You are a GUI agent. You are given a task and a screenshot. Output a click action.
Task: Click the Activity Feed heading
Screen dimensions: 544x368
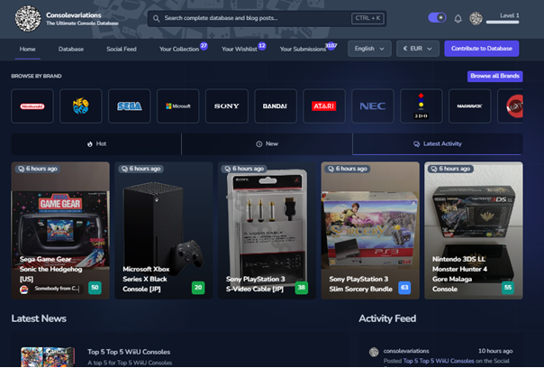click(387, 318)
